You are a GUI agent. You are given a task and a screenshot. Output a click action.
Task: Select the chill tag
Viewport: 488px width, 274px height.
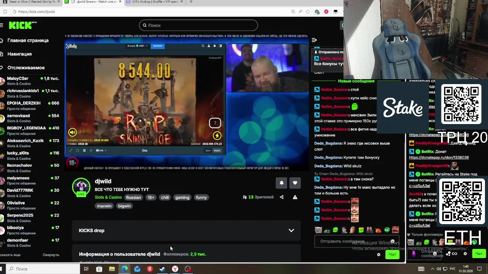click(x=165, y=198)
